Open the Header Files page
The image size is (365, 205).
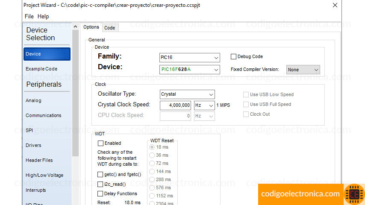click(x=39, y=160)
